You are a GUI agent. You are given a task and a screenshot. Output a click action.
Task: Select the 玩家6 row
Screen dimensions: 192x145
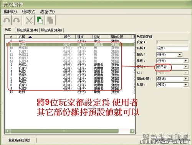point(70,78)
